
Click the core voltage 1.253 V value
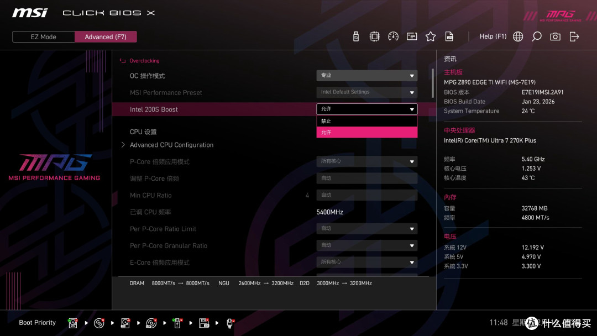(x=531, y=169)
